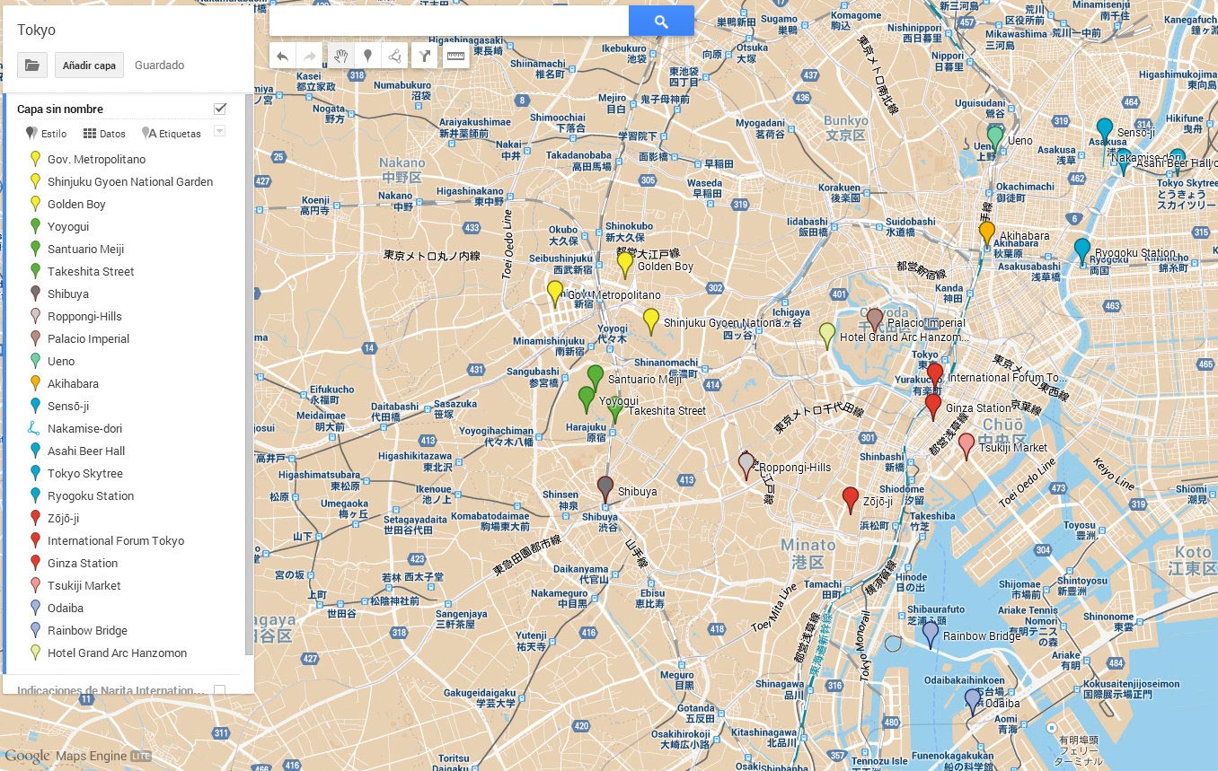Screen dimensions: 1218x771
Task: Open the Datos data table
Action: (104, 133)
